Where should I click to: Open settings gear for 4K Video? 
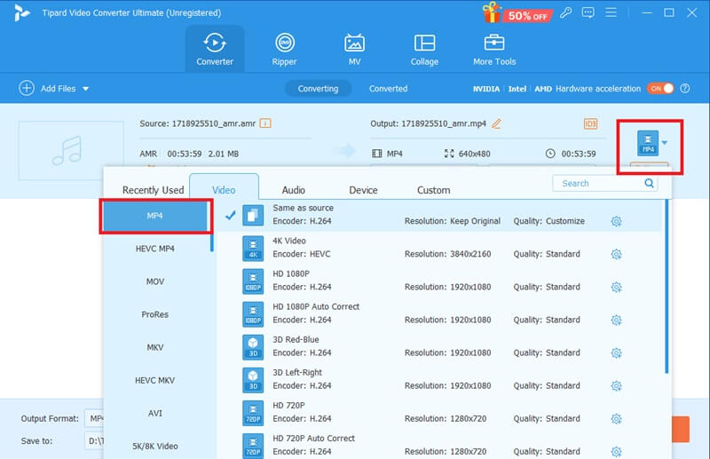click(616, 254)
